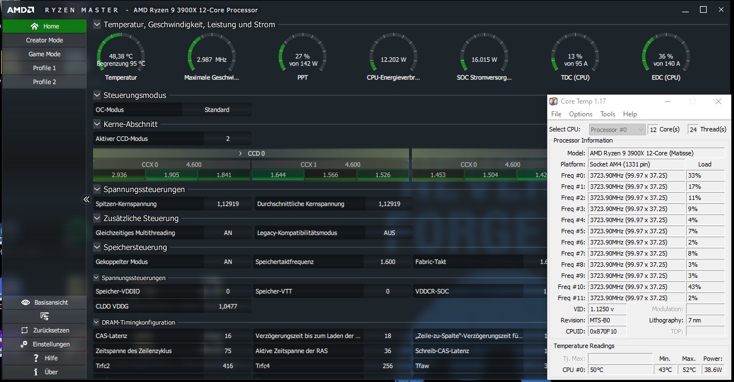734x382 pixels.
Task: Click the Freq #10 load value 43%
Action: tap(706, 287)
